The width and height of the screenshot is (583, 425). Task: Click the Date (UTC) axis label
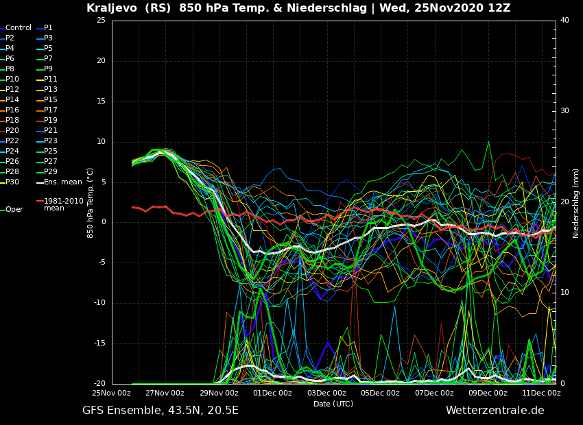tap(333, 404)
